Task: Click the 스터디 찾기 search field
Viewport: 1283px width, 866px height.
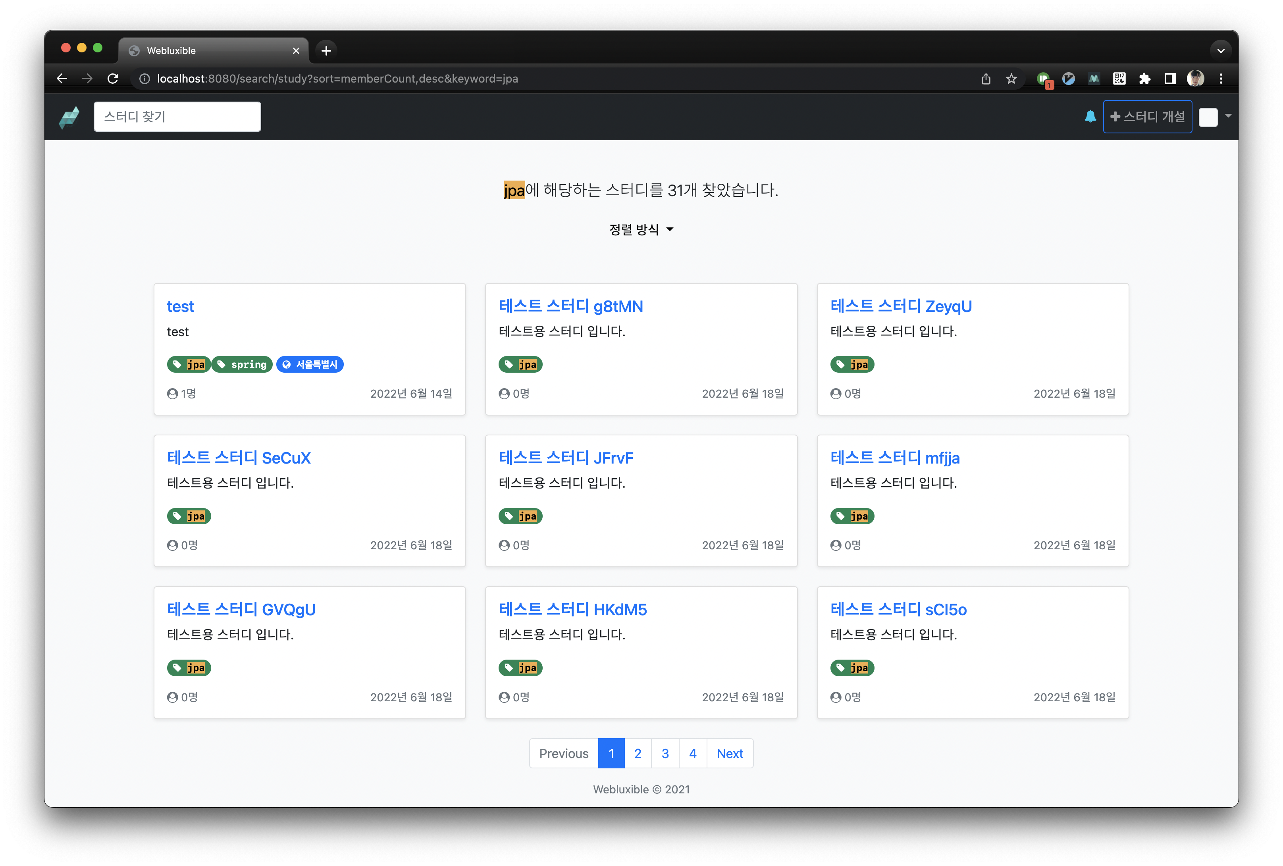Action: coord(177,116)
